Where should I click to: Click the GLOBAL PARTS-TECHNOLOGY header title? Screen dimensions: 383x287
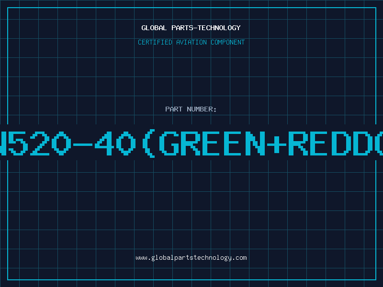(191, 28)
